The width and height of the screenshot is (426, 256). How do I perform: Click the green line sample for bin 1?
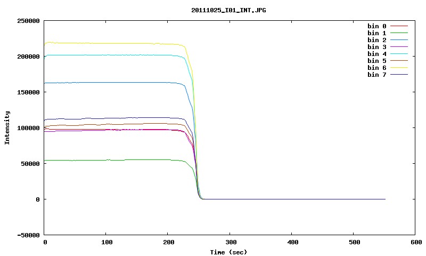tap(399, 33)
